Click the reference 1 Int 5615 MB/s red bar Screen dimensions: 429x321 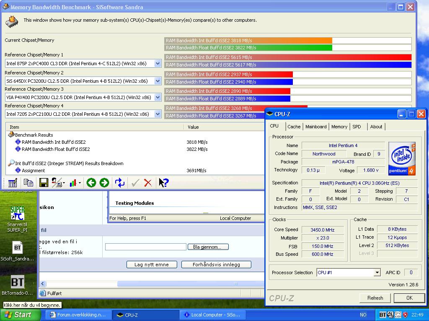(x=288, y=57)
